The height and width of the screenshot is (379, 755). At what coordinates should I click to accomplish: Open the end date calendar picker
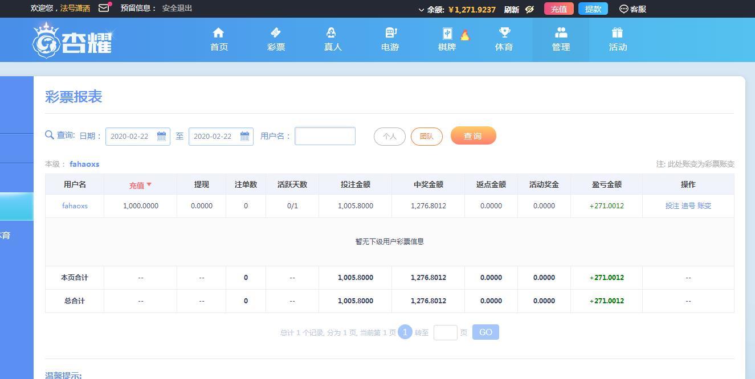point(245,136)
